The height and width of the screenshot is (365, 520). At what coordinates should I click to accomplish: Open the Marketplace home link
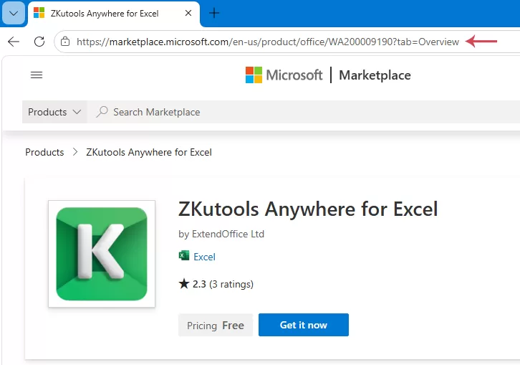tap(375, 75)
